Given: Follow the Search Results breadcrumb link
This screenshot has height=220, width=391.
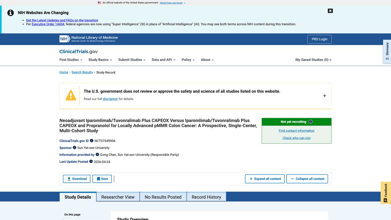Looking at the screenshot, I should tap(82, 72).
